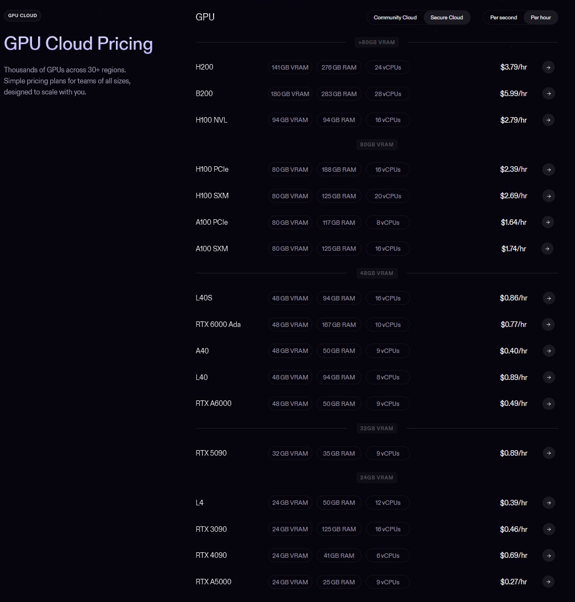Click the H100 SXM arrow icon
575x602 pixels.
tap(549, 196)
